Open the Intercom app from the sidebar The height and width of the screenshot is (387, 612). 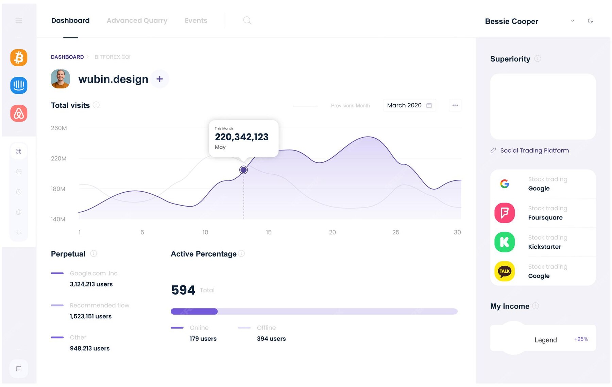point(19,85)
